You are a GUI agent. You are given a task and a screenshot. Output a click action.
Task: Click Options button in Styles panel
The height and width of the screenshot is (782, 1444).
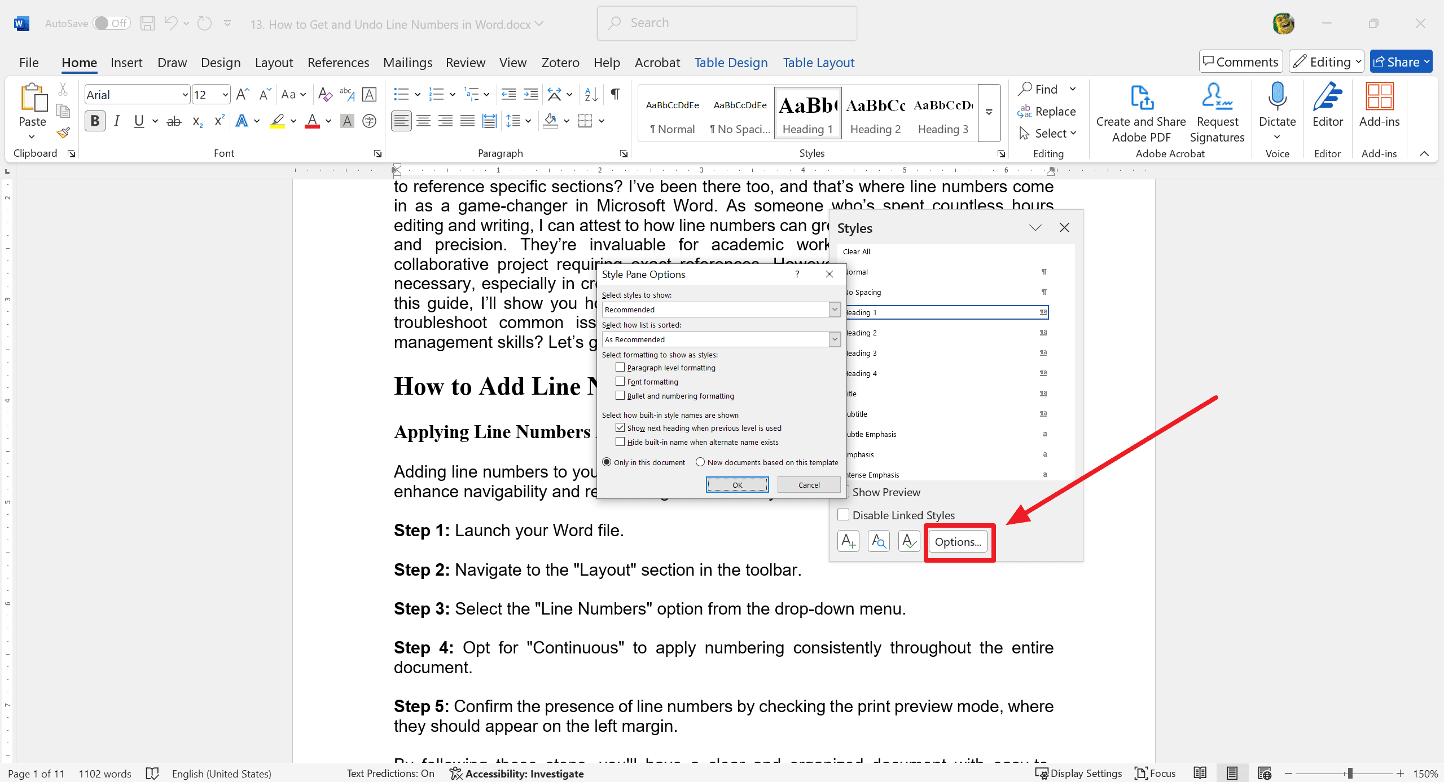[958, 541]
